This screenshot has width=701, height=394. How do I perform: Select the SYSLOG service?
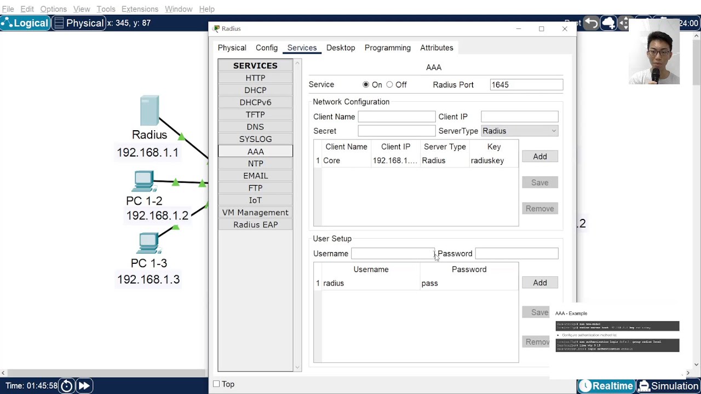pyautogui.click(x=255, y=139)
